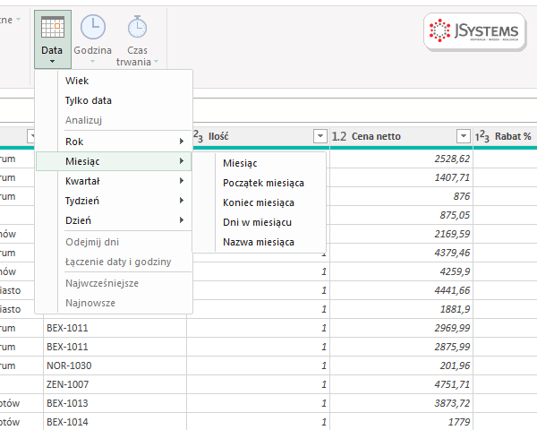This screenshot has width=537, height=430.
Task: Choose Tylko data menu entry
Action: 114,100
